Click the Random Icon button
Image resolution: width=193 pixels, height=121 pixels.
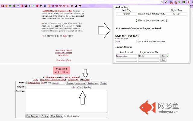click(x=93, y=83)
